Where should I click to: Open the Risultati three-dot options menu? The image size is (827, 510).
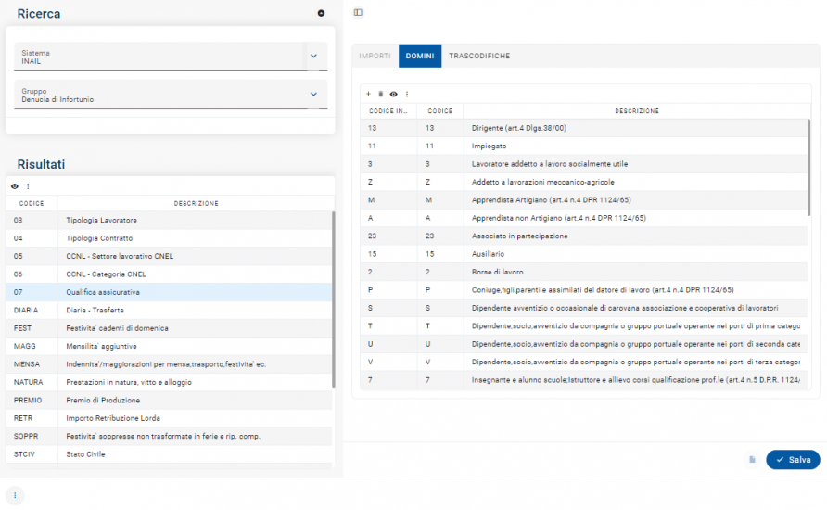[x=28, y=186]
